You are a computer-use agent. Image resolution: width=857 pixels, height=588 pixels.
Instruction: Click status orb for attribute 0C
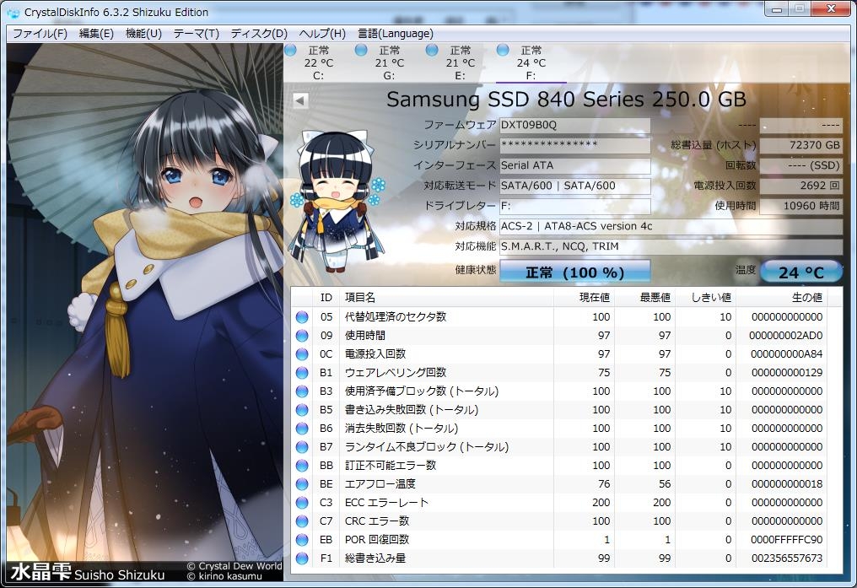(x=302, y=354)
